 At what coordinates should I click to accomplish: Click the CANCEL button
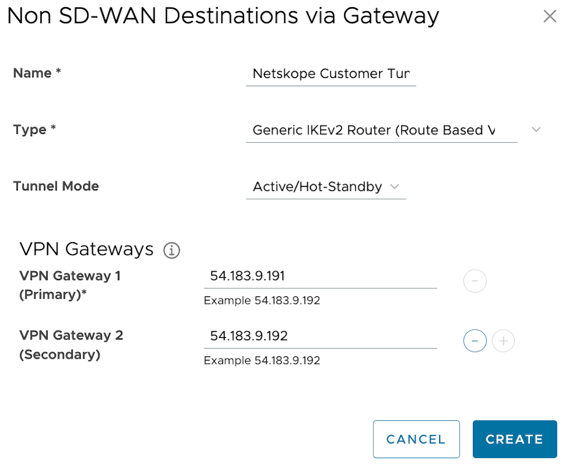click(x=416, y=439)
